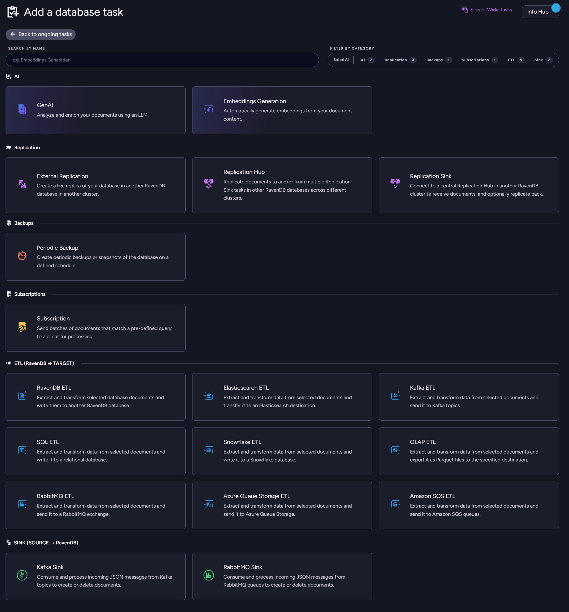Choose the Kafka ETL title
This screenshot has width=569, height=612.
pos(422,388)
